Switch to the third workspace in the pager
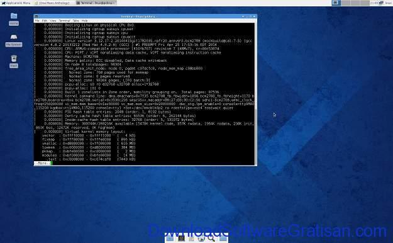The image size is (393, 243). (x=355, y=3)
